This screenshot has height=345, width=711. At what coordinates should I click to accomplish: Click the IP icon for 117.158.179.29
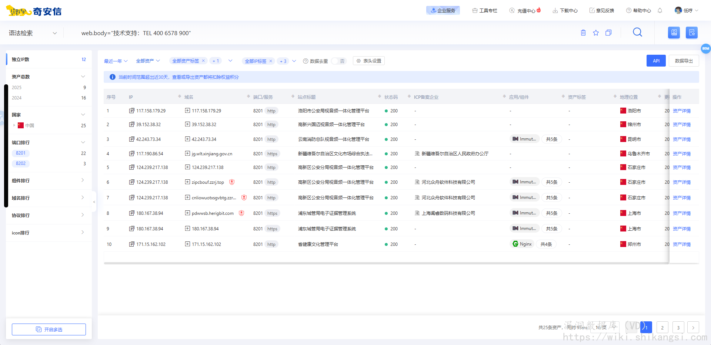click(x=132, y=111)
